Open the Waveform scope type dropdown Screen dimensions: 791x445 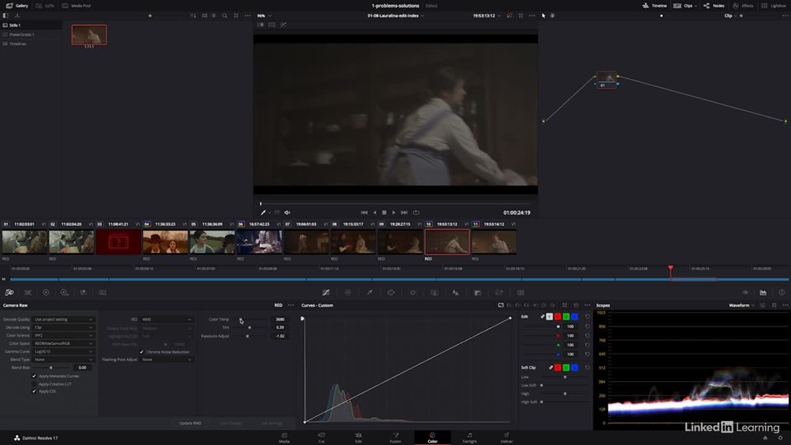(x=742, y=305)
